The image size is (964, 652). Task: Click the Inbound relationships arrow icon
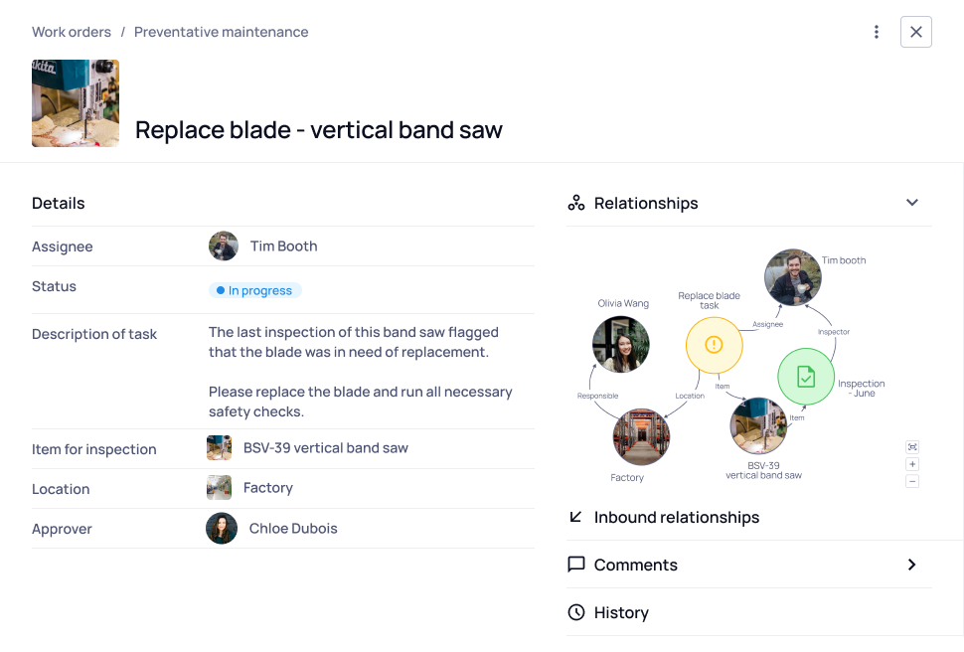click(x=576, y=517)
